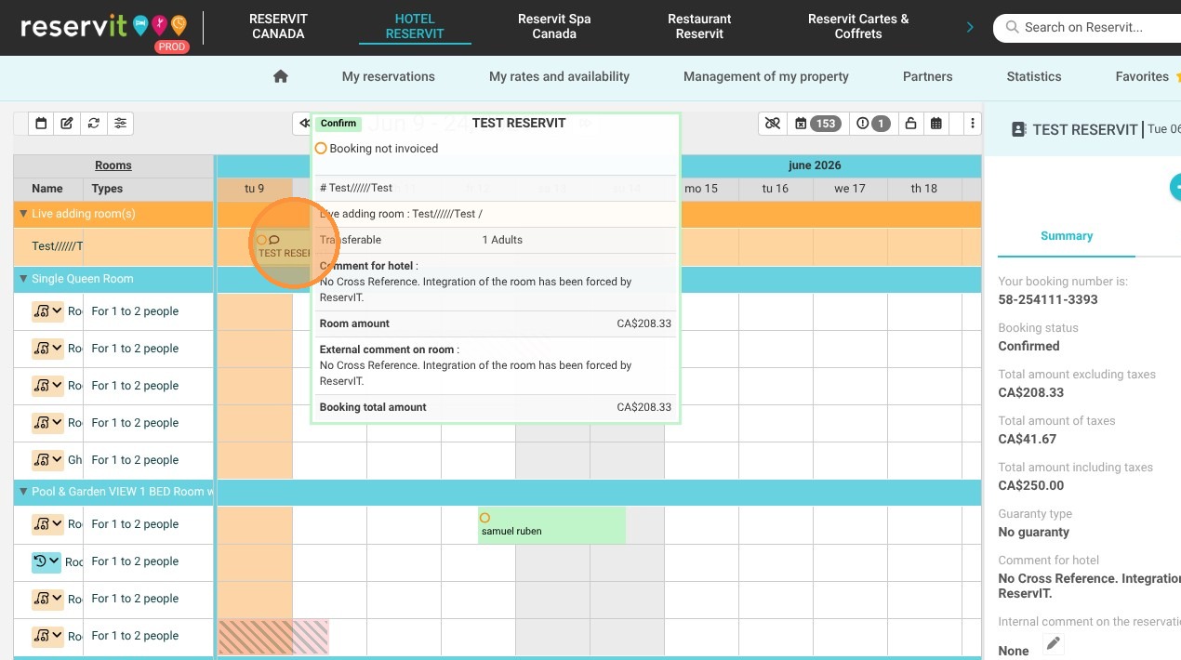Image resolution: width=1181 pixels, height=660 pixels.
Task: Select the tu 9 day column header
Action: pos(254,189)
